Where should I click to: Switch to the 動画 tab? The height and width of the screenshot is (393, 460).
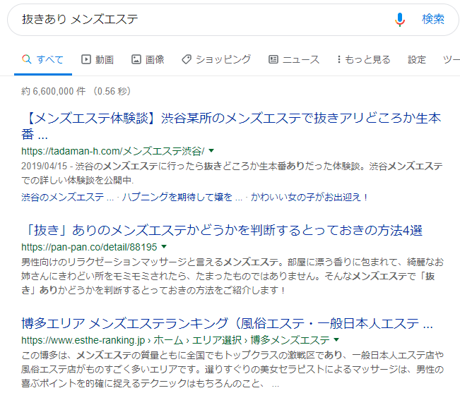pyautogui.click(x=98, y=60)
